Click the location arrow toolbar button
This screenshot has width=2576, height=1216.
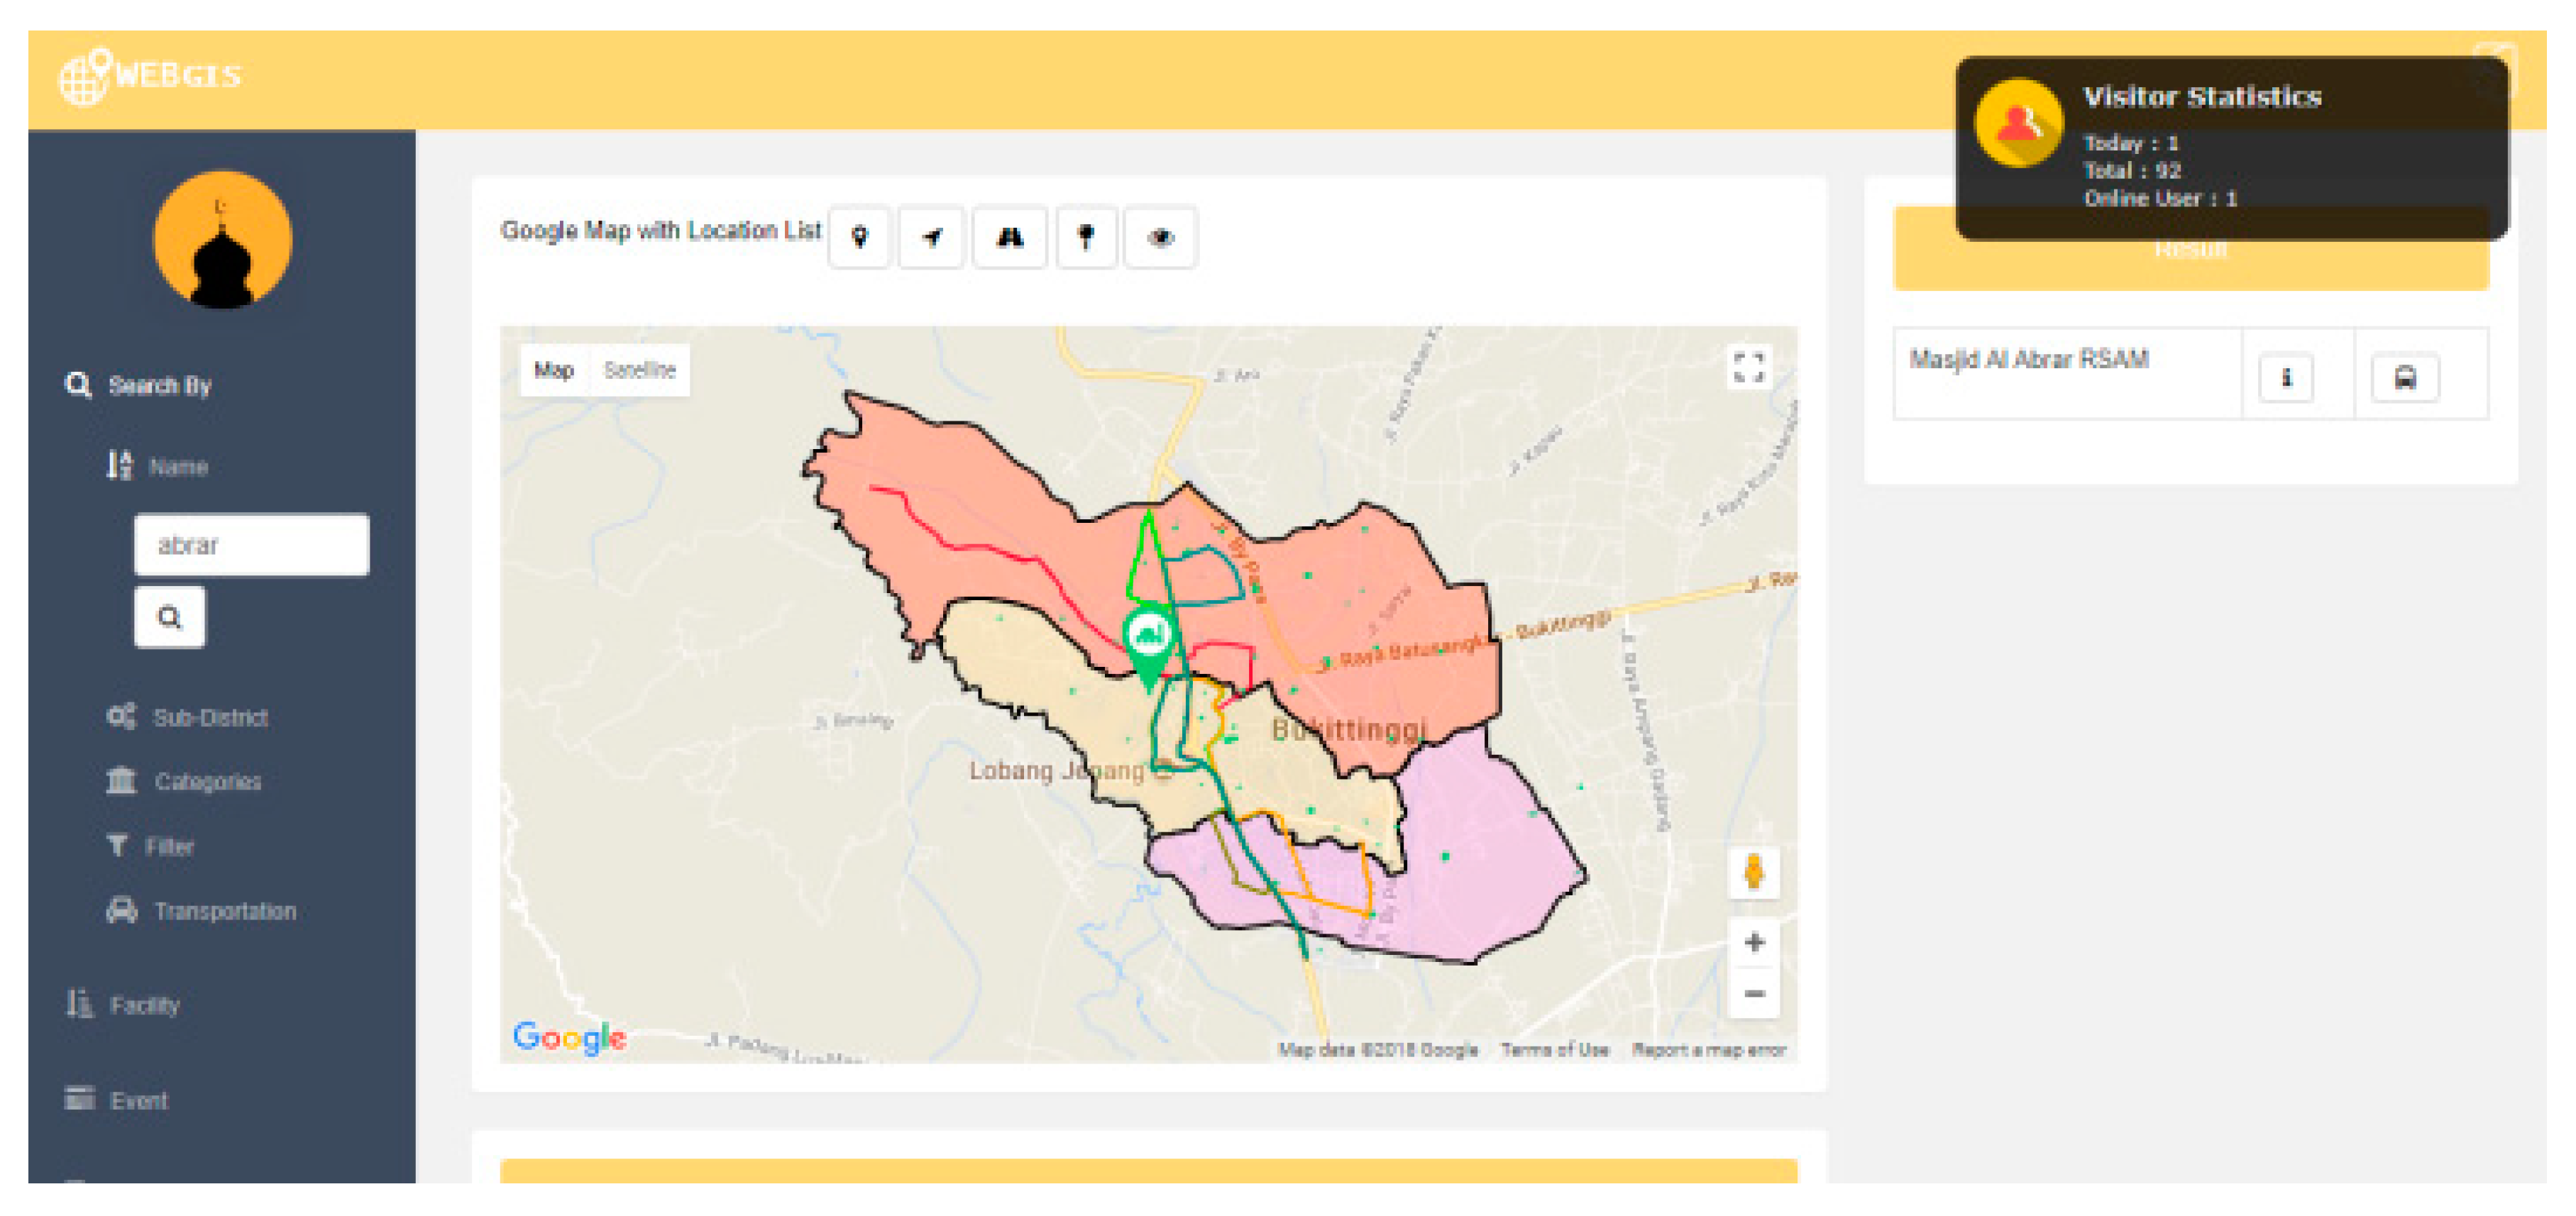[931, 238]
